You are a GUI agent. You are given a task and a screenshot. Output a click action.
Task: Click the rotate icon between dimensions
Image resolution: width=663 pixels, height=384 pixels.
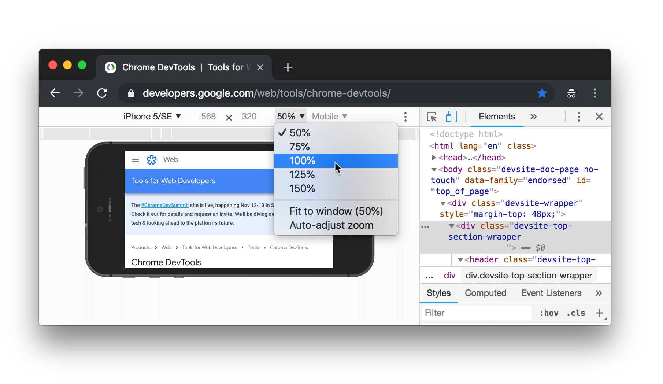tap(229, 118)
